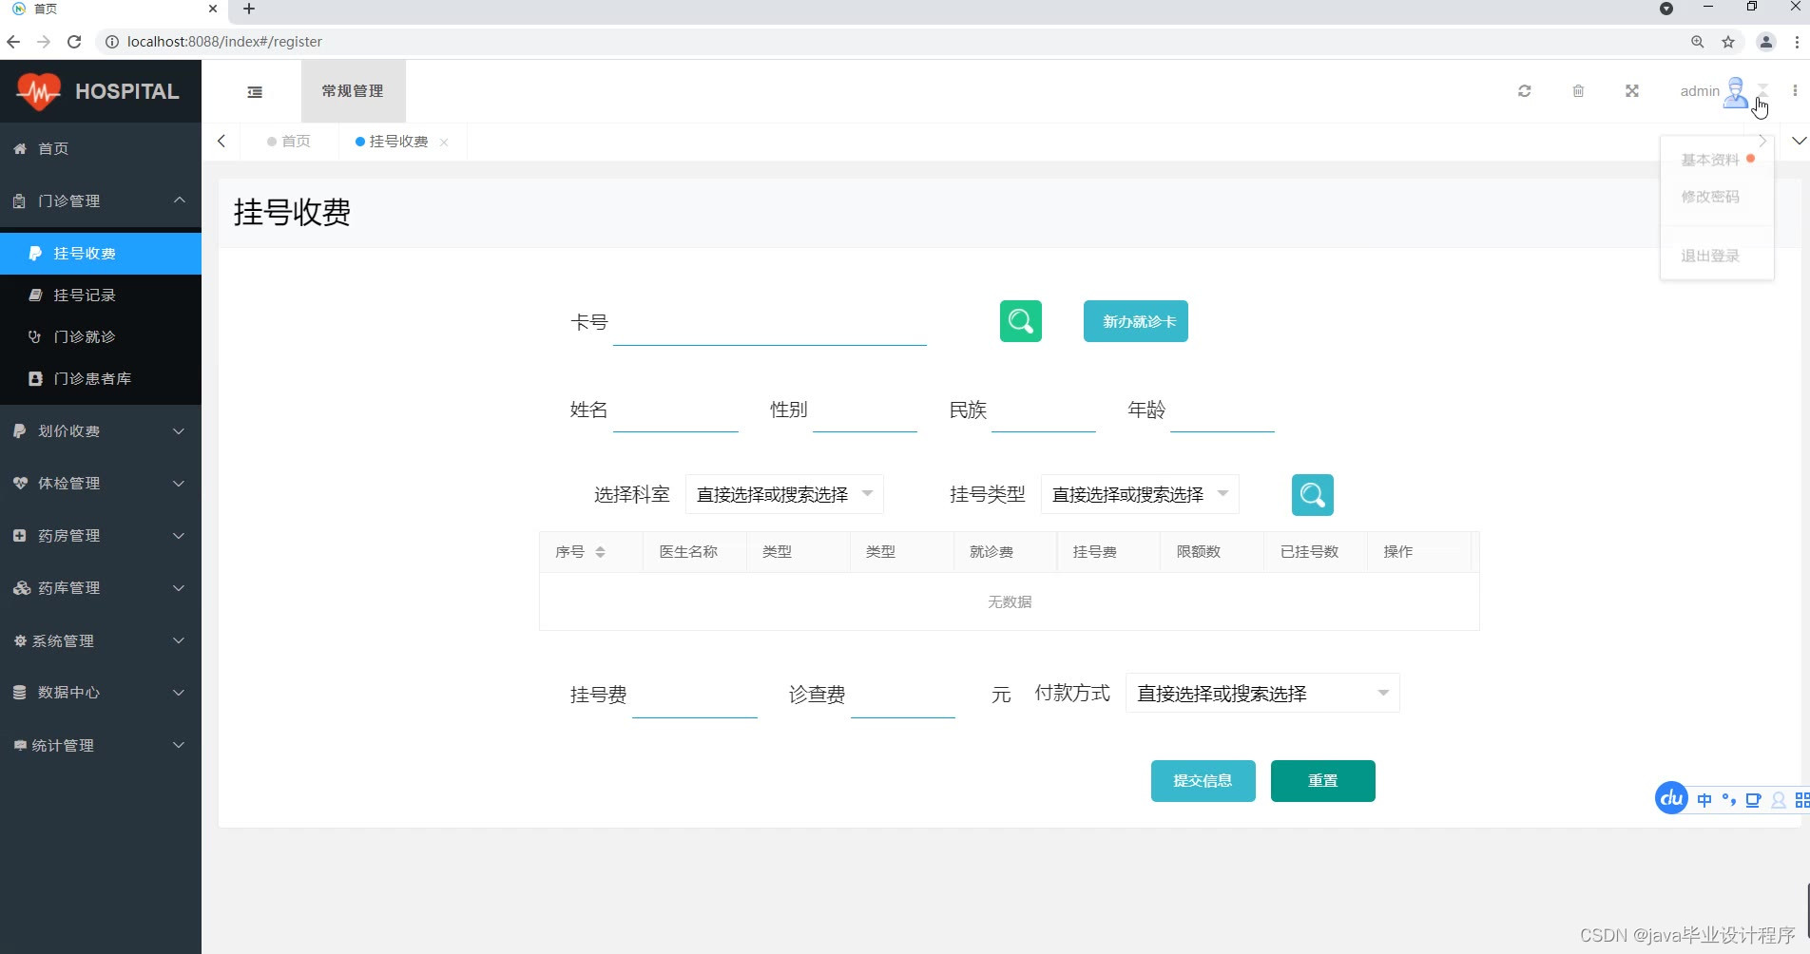Select 挂号收费 in sidebar
This screenshot has height=954, width=1810.
(101, 254)
